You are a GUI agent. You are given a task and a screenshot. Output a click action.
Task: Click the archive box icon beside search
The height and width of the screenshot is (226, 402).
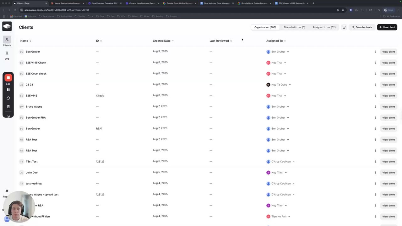(x=344, y=27)
